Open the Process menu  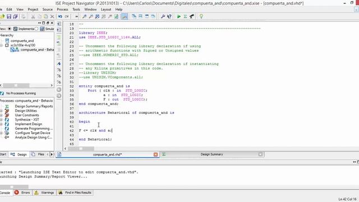(x=62, y=10)
